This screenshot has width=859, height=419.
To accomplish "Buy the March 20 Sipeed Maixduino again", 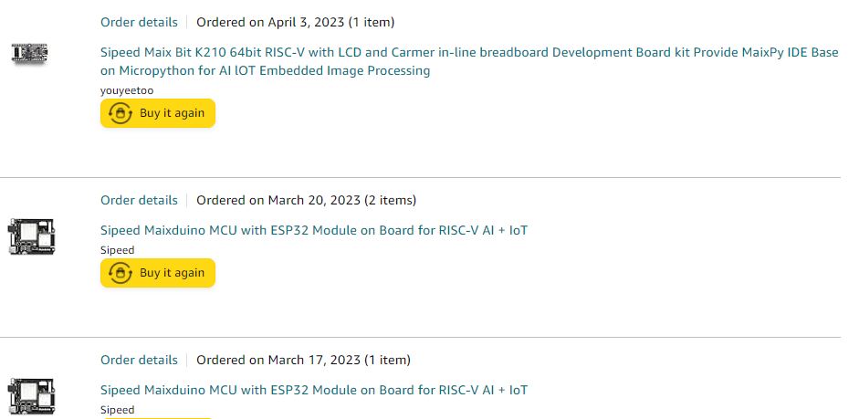I will pyautogui.click(x=158, y=273).
